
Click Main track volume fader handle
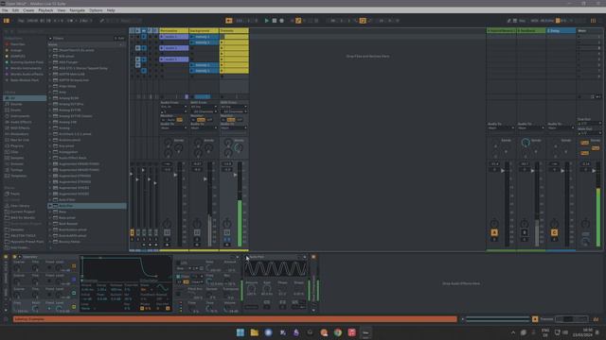(x=594, y=170)
